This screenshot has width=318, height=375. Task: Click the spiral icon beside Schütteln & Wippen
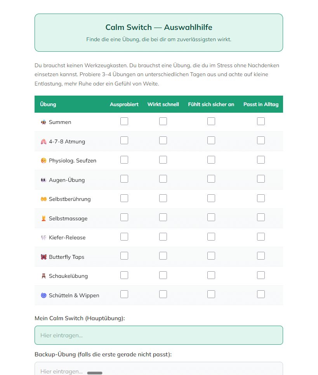coord(43,295)
